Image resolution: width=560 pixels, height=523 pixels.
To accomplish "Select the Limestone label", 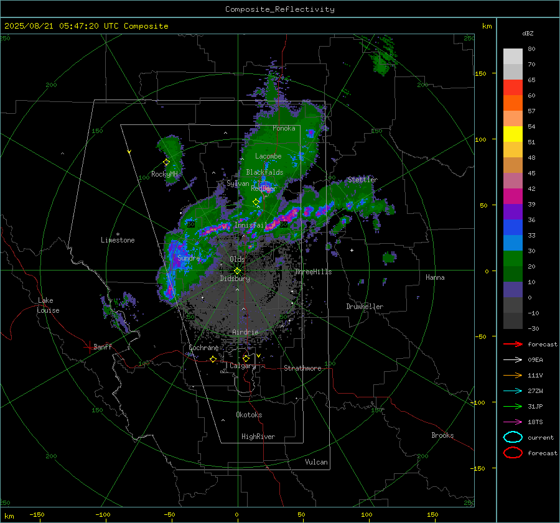I will pos(118,240).
